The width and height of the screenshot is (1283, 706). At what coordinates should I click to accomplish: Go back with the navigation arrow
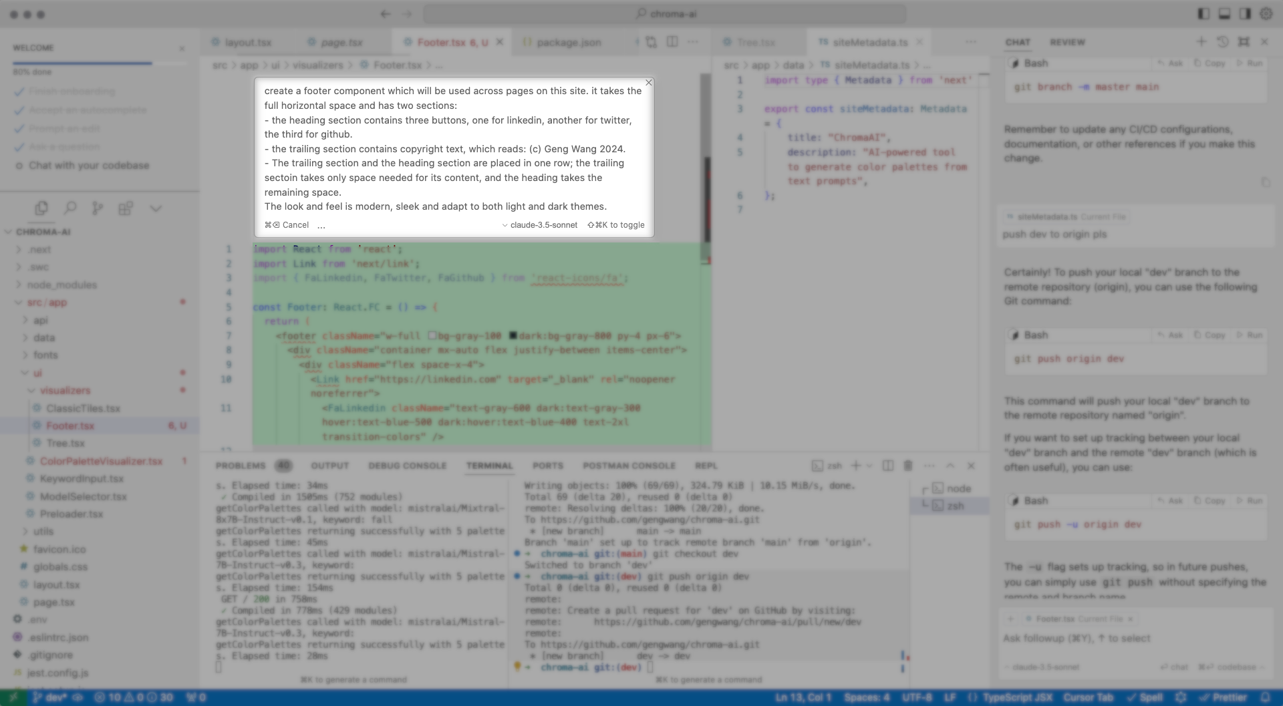(385, 14)
